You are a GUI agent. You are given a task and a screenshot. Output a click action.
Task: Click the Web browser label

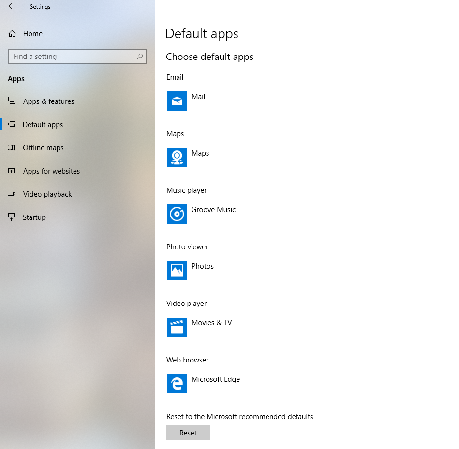coord(187,360)
